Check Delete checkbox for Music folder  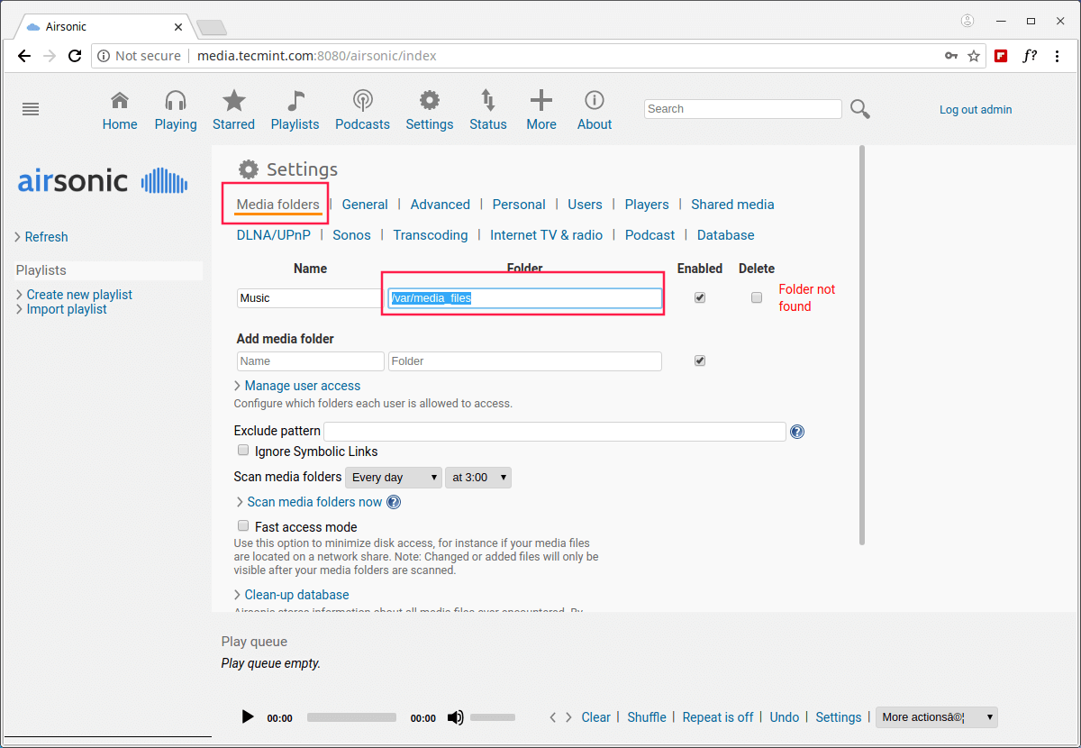(x=757, y=297)
